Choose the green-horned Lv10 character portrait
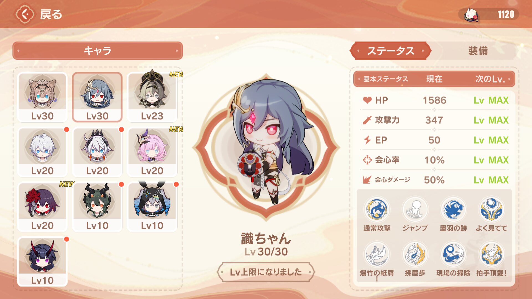532x299 pixels. pyautogui.click(x=97, y=207)
